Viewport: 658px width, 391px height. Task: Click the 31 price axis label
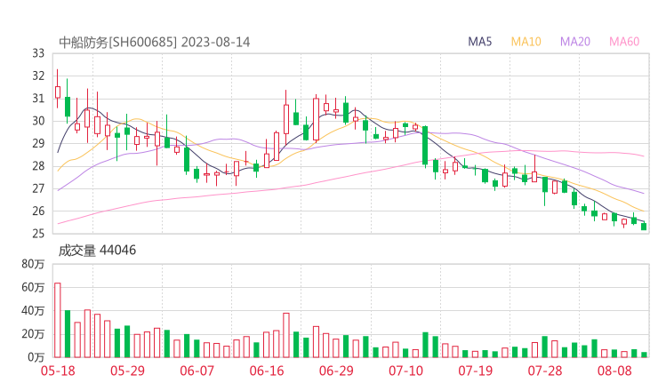(38, 99)
